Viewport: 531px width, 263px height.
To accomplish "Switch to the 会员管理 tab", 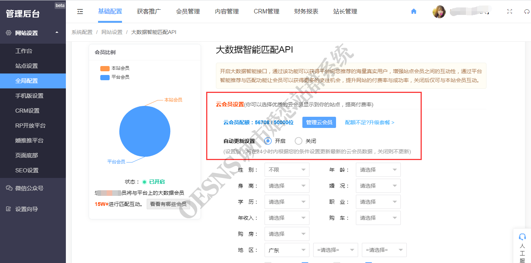I will tap(188, 12).
